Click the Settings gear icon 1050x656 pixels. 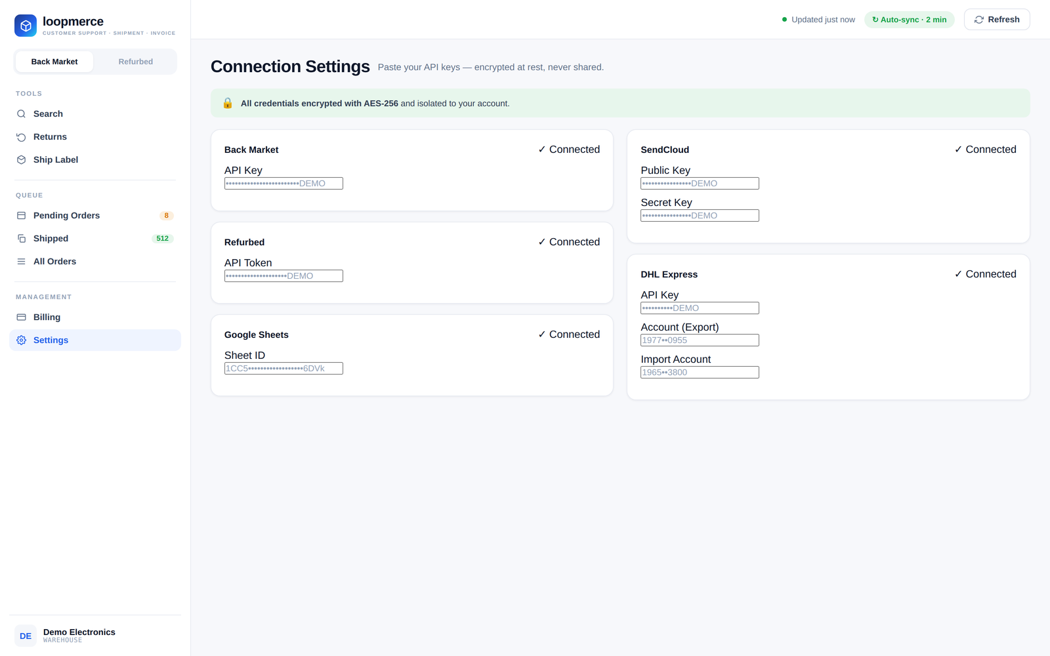pos(21,340)
